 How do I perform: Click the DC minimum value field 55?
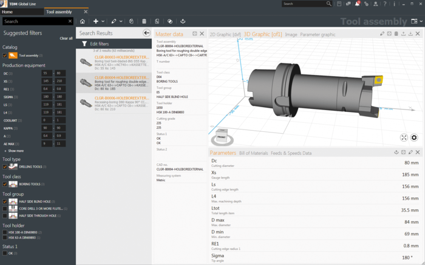point(47,73)
